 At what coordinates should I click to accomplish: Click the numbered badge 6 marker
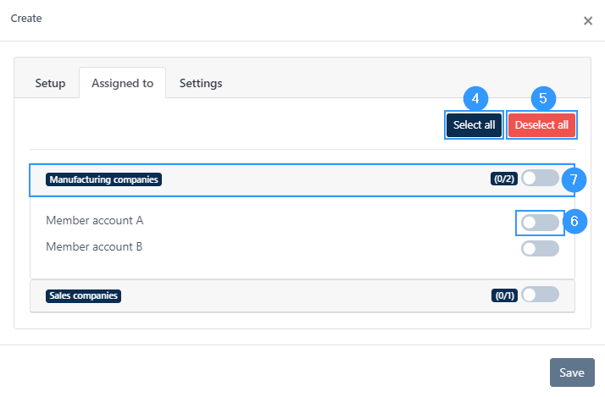[x=574, y=221]
